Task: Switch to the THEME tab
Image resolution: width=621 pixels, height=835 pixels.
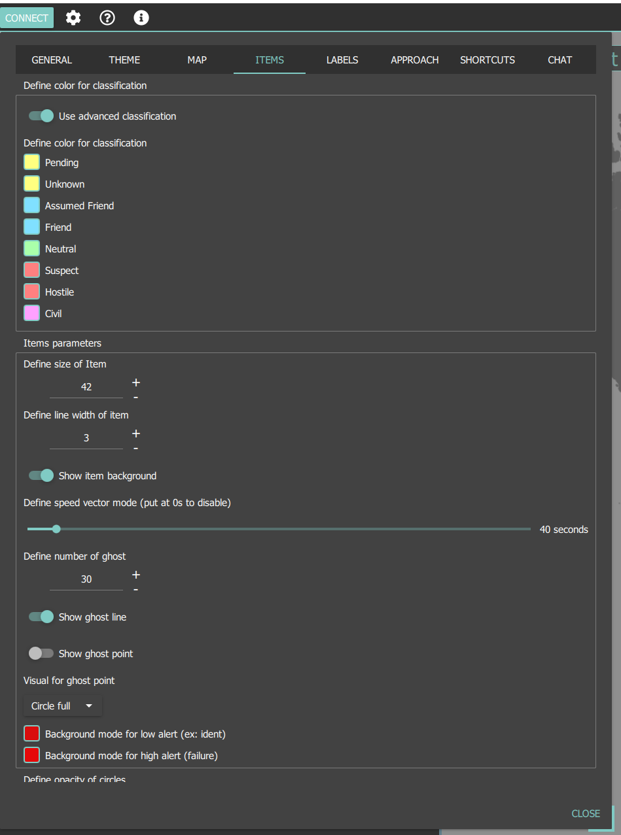Action: point(124,60)
